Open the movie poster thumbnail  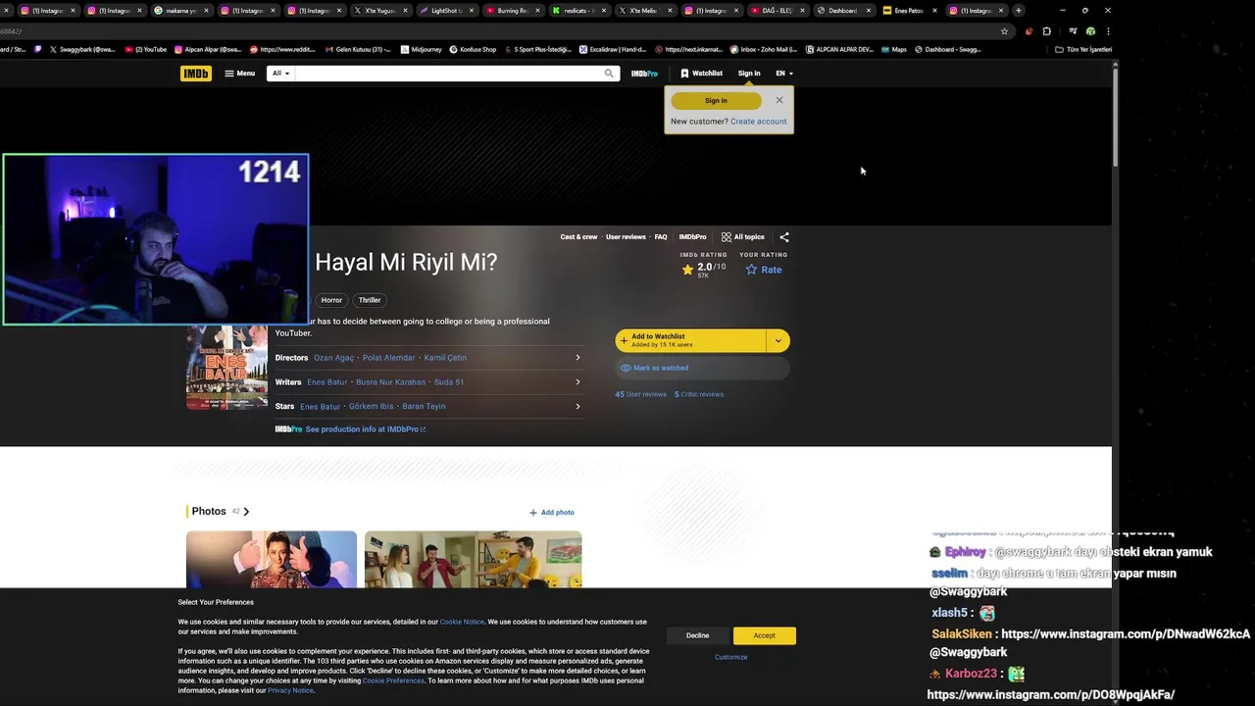pyautogui.click(x=226, y=367)
